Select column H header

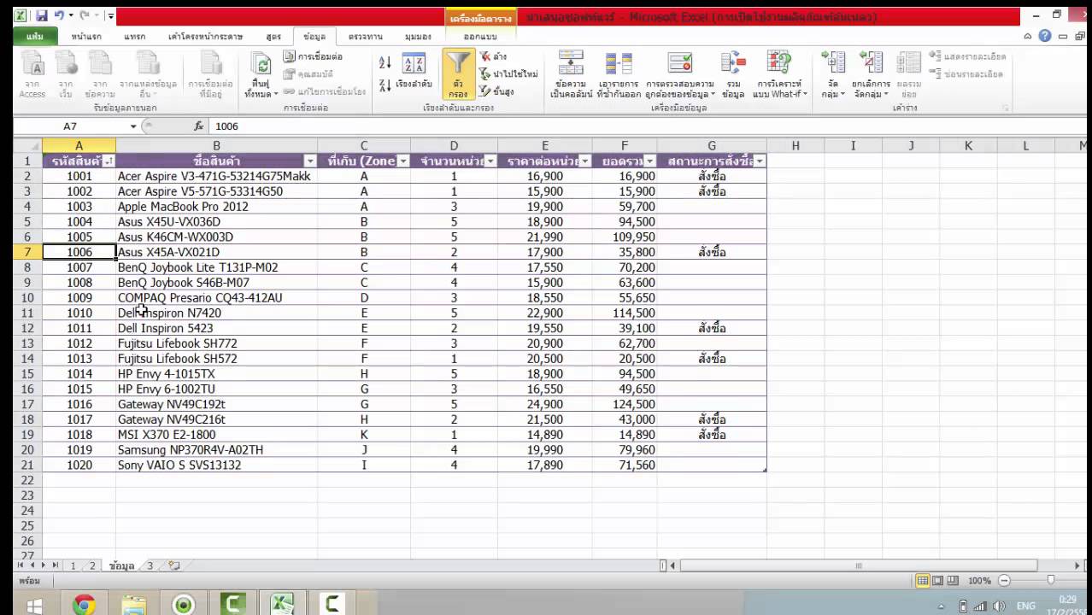coord(796,146)
